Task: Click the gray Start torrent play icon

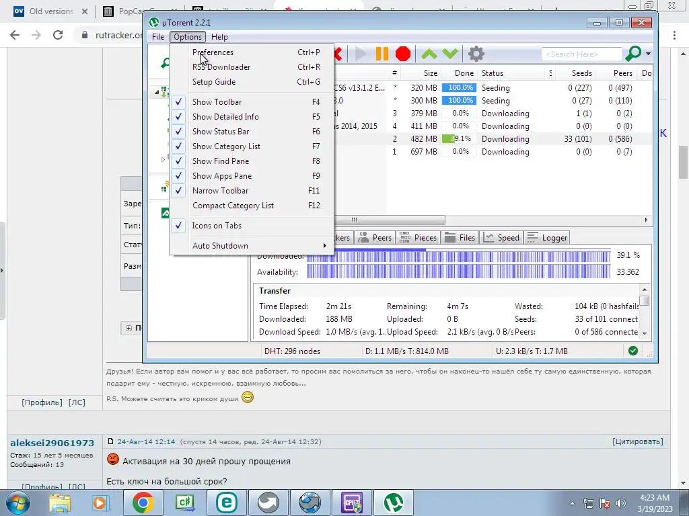Action: (x=361, y=54)
